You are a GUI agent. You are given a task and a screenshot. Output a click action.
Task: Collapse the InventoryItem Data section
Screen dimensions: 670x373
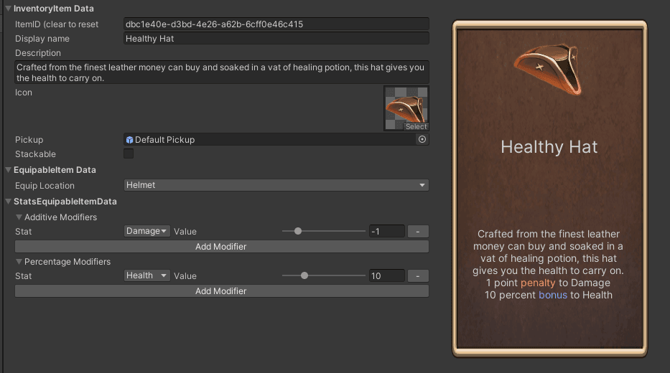(8, 9)
